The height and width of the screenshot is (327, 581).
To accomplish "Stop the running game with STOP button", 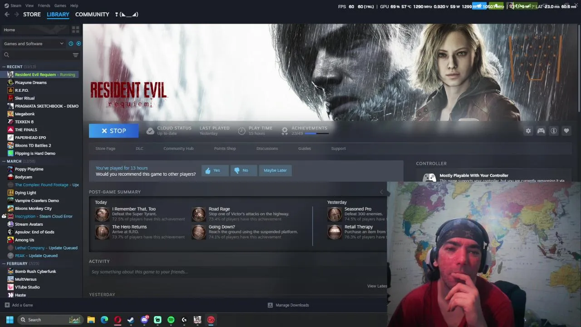I will tap(113, 131).
